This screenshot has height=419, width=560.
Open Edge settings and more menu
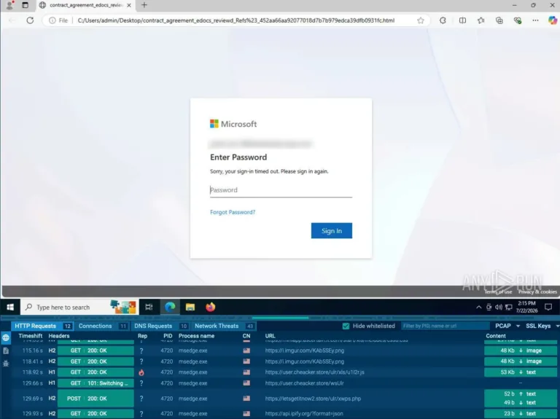click(535, 20)
